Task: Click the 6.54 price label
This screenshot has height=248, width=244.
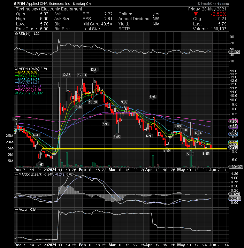Action: (x=198, y=133)
